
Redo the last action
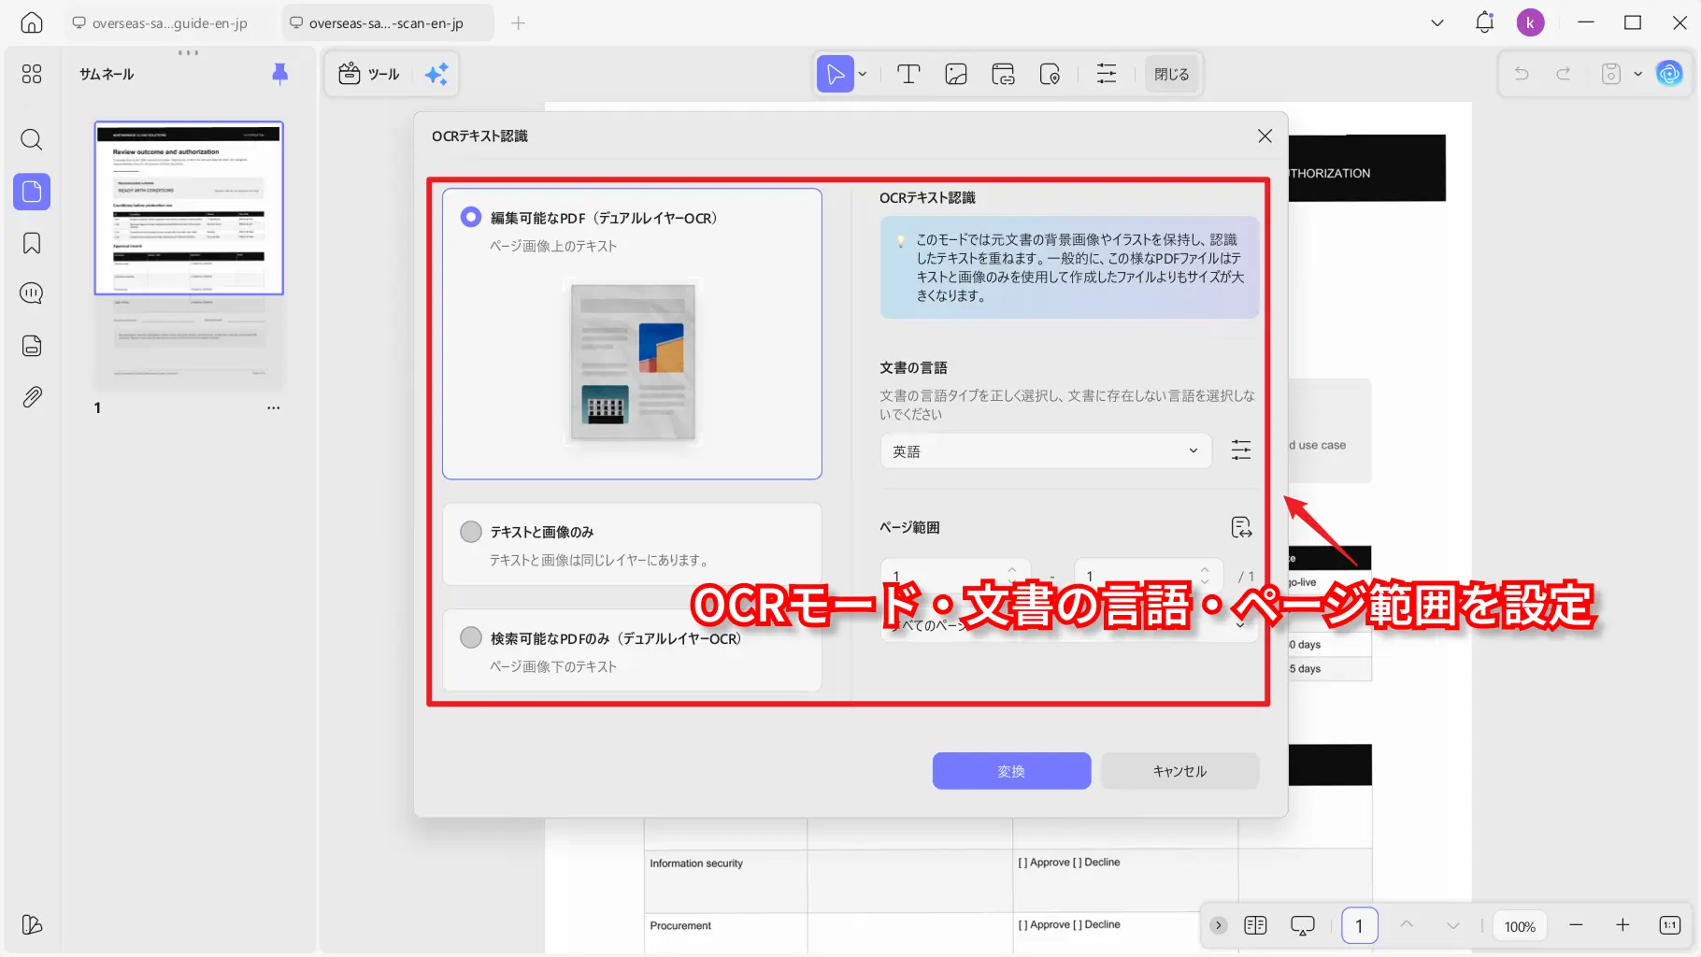pyautogui.click(x=1563, y=74)
